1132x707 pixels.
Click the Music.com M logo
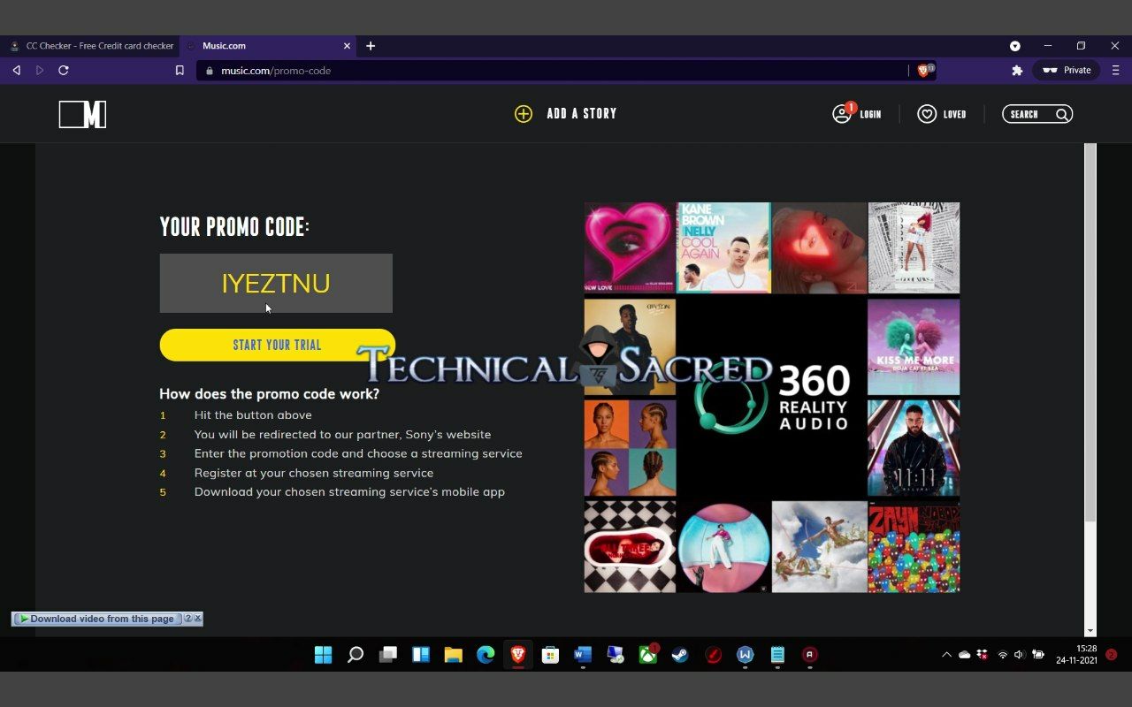click(82, 114)
